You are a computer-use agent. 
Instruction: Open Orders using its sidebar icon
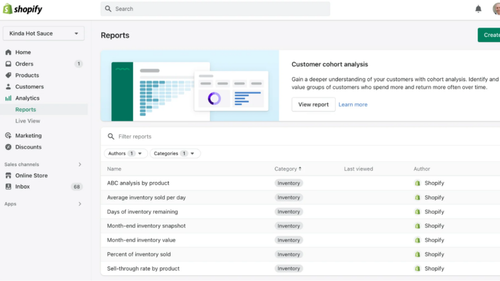pos(9,64)
